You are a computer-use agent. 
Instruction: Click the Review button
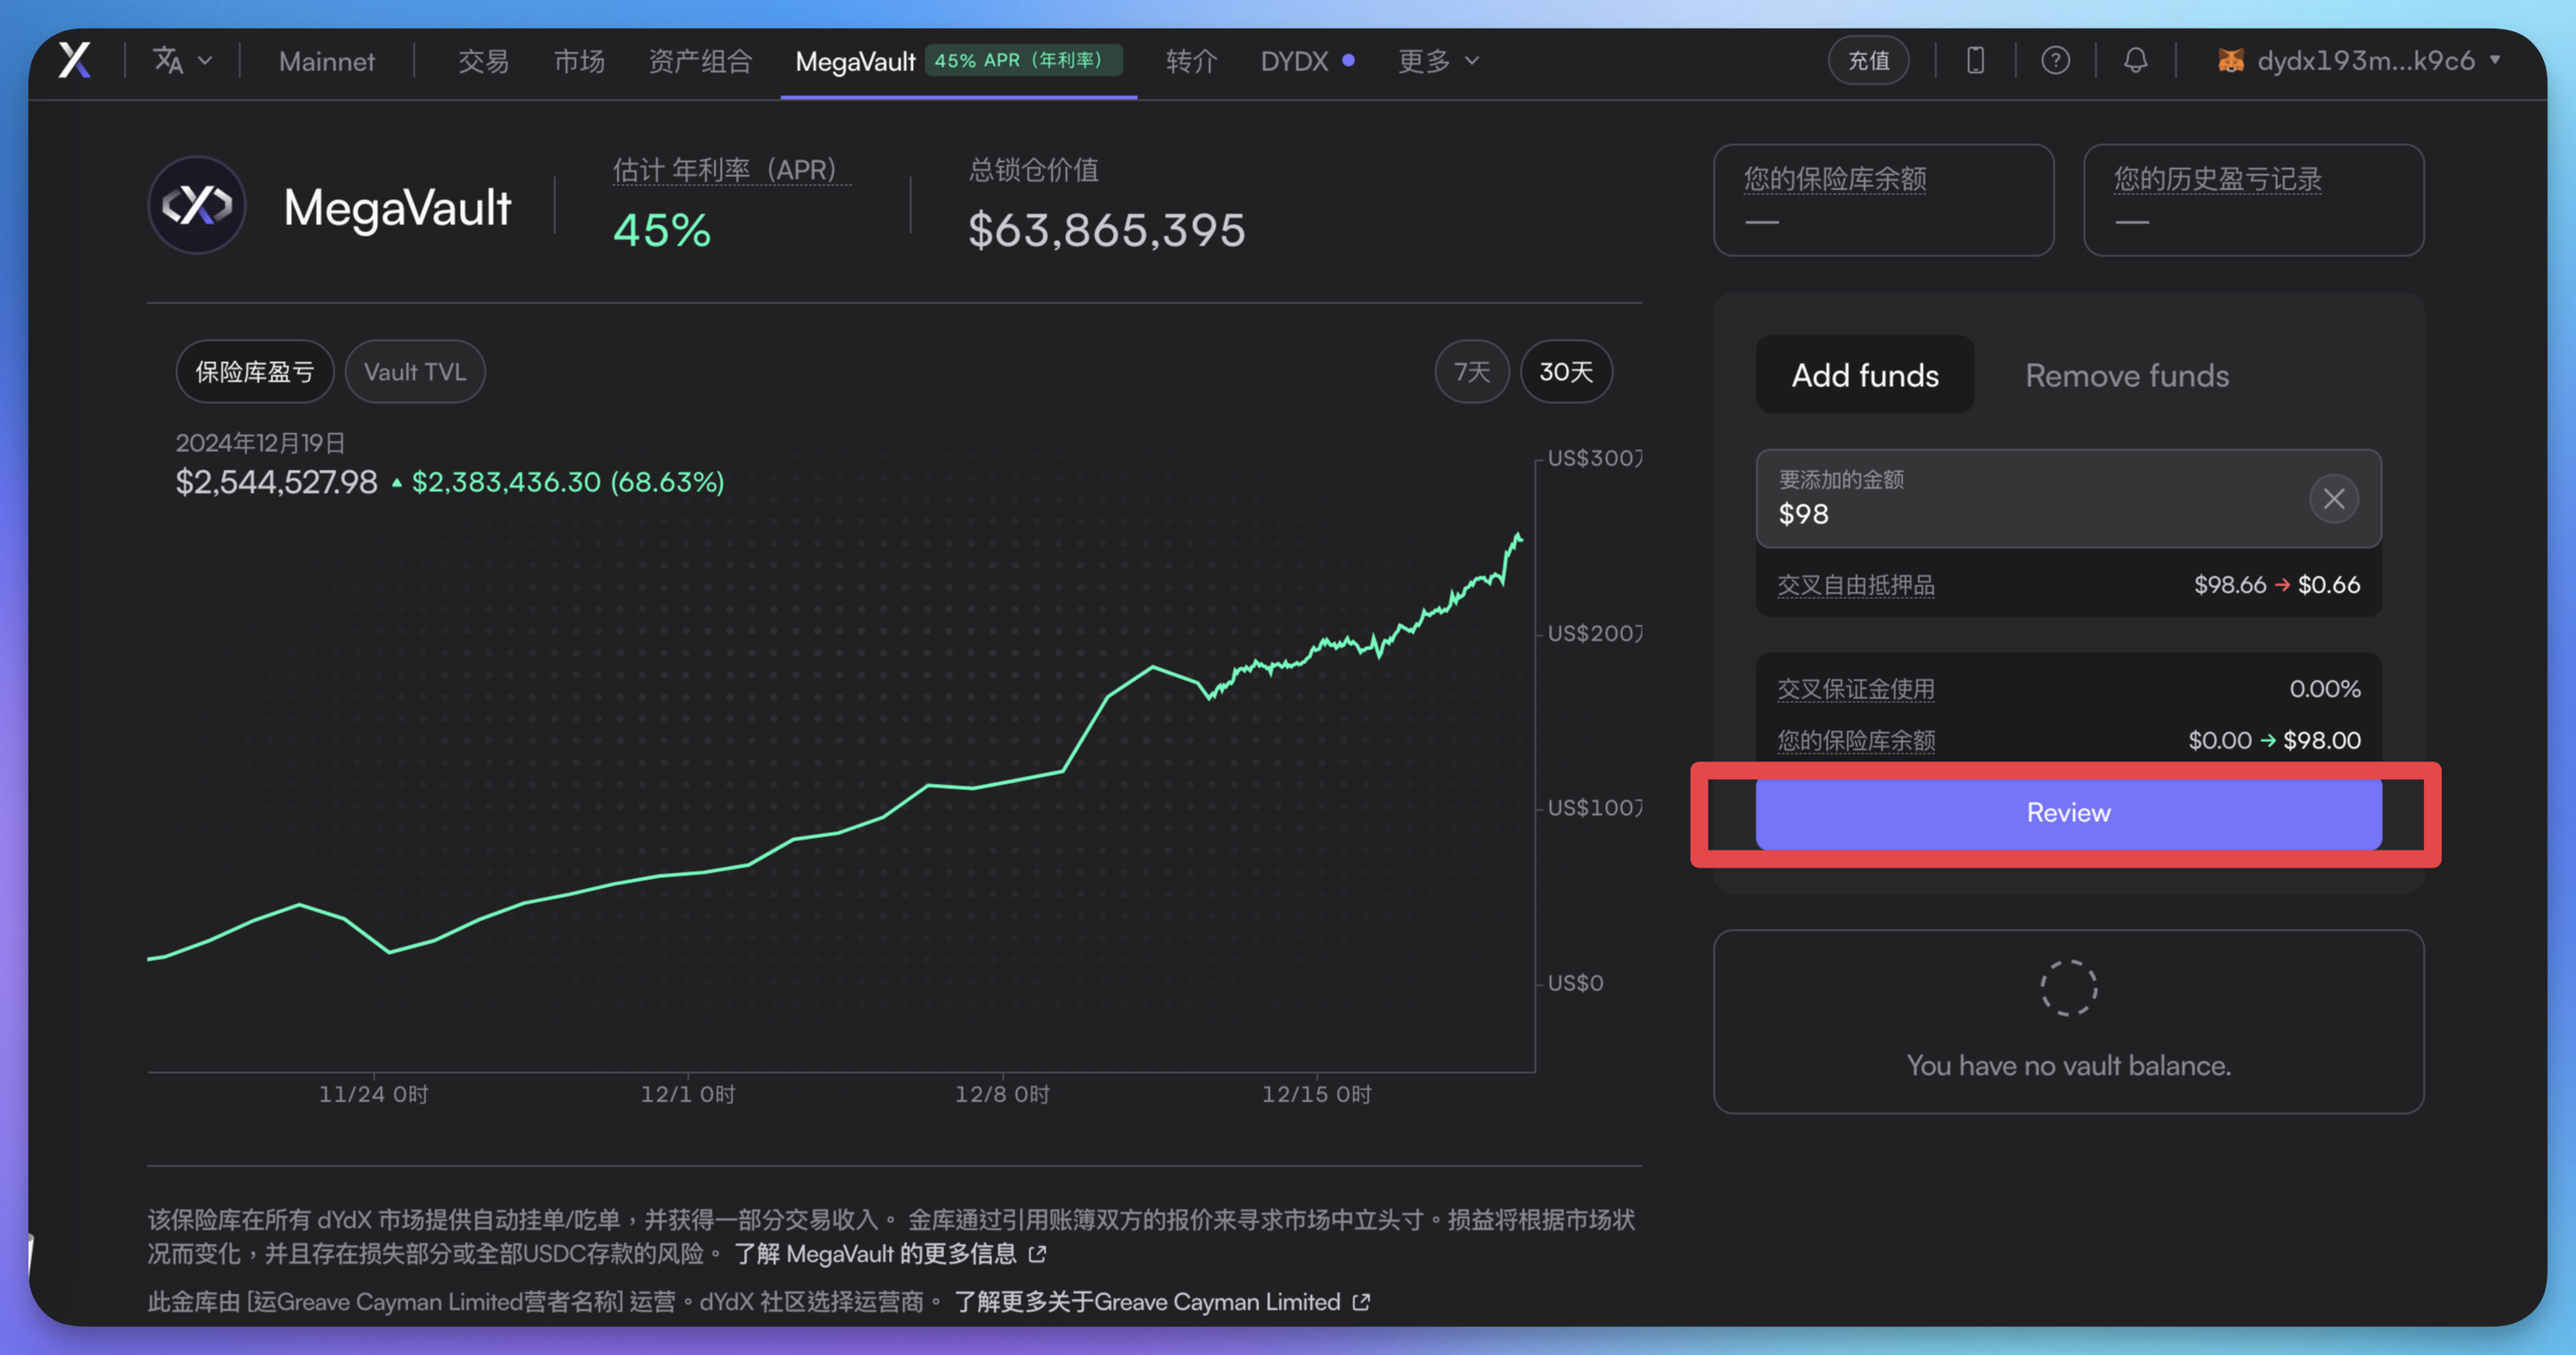pos(2068,813)
